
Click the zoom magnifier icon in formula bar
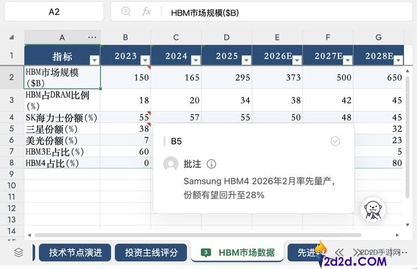click(126, 12)
